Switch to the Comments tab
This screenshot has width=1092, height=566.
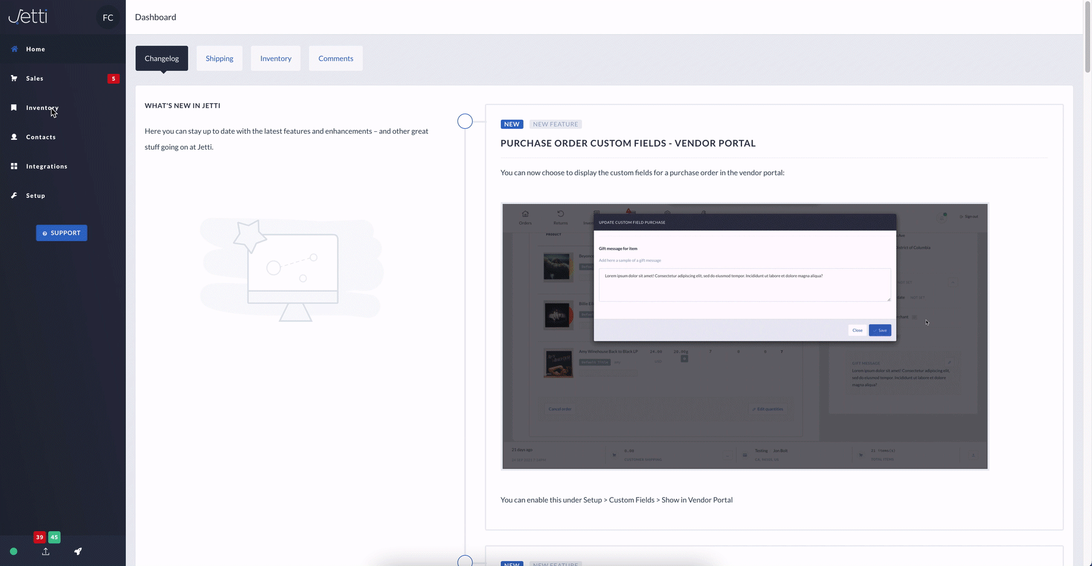tap(336, 59)
